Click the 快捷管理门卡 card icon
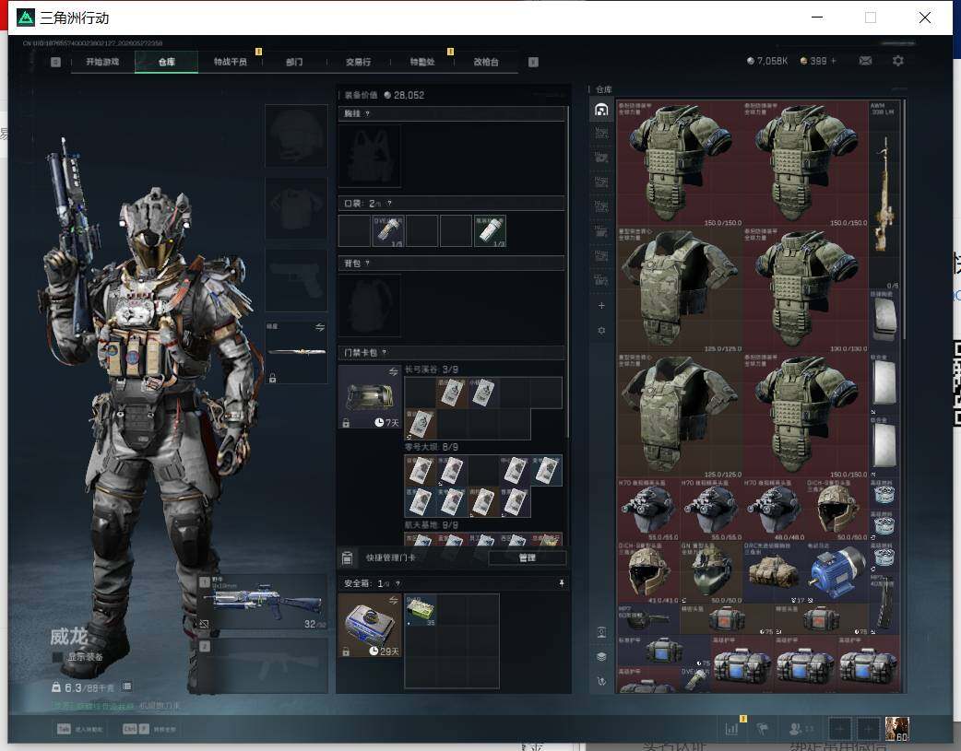Viewport: 961px width, 751px height. tap(347, 557)
